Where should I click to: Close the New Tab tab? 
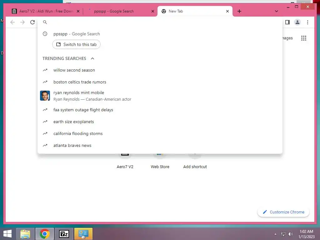coord(227,12)
